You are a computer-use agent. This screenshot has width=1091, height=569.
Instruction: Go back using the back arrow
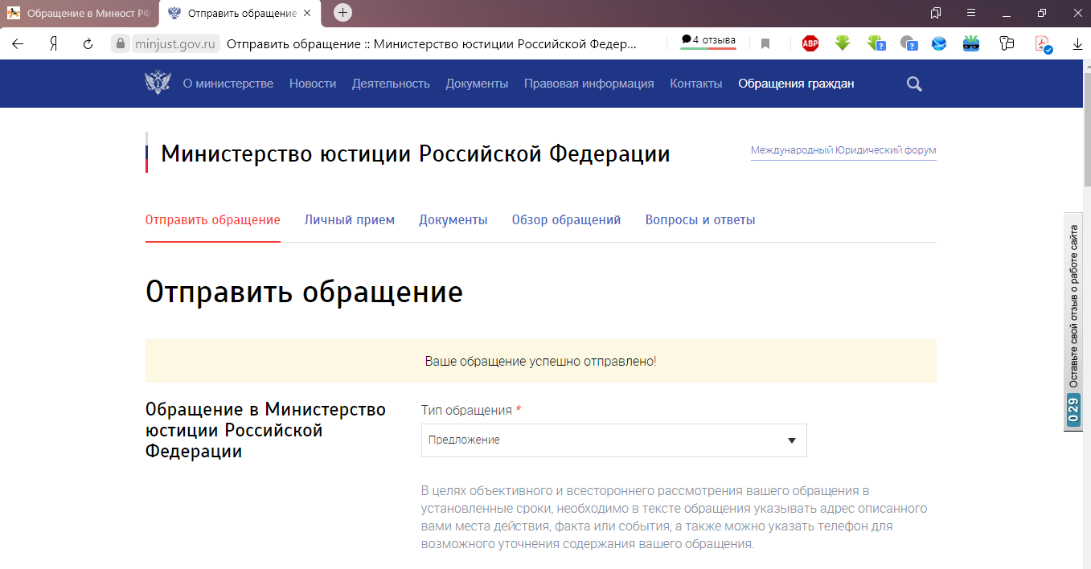pyautogui.click(x=18, y=43)
